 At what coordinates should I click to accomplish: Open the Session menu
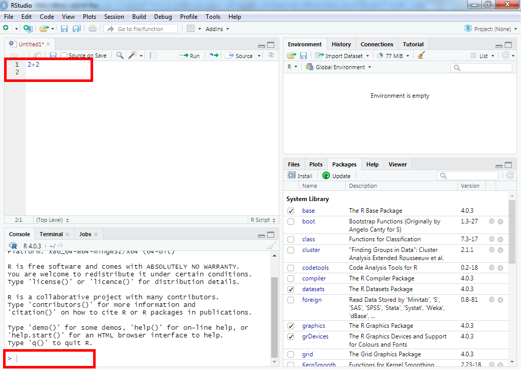(114, 17)
